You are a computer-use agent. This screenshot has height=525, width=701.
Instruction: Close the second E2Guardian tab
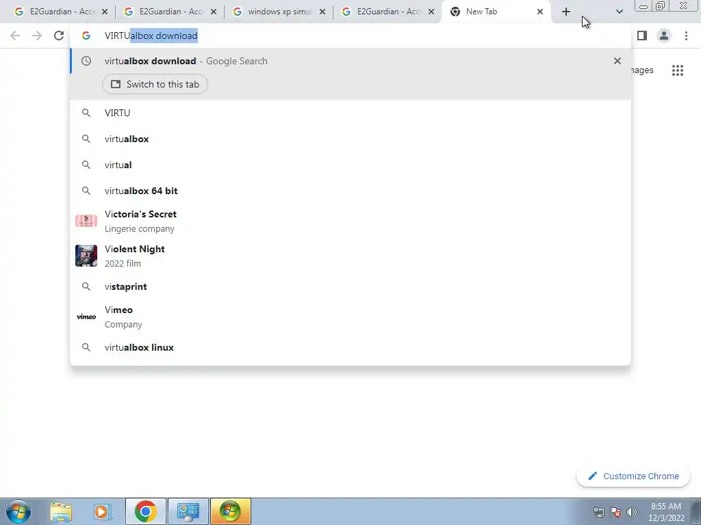(214, 12)
